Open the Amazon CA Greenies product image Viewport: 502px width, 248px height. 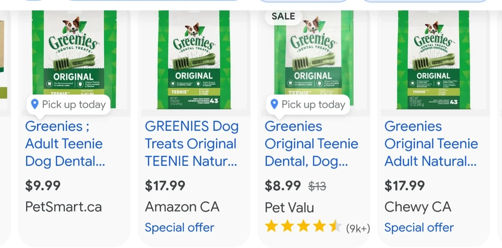(x=194, y=59)
